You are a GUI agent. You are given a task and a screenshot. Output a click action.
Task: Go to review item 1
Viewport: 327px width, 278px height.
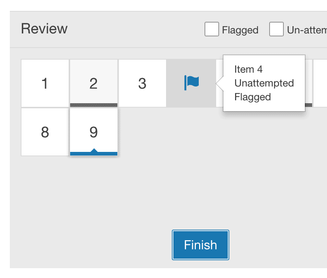[x=45, y=83]
